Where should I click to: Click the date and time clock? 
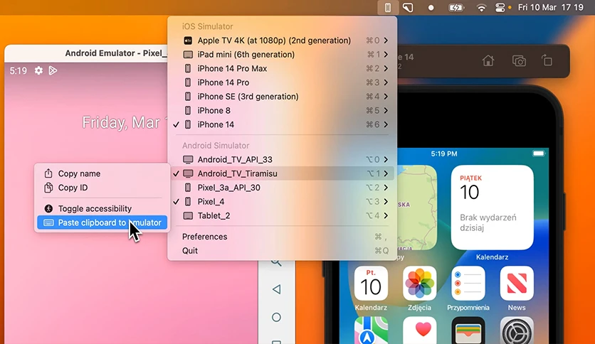[551, 8]
